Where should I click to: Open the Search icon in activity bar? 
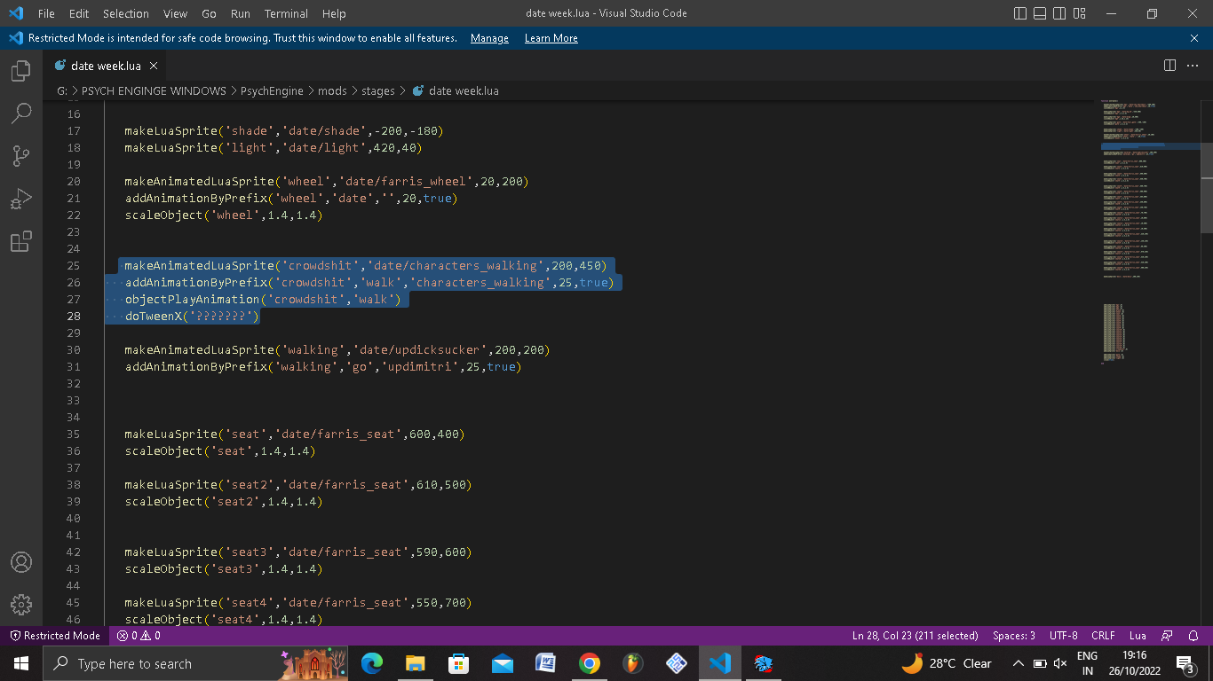click(x=21, y=113)
